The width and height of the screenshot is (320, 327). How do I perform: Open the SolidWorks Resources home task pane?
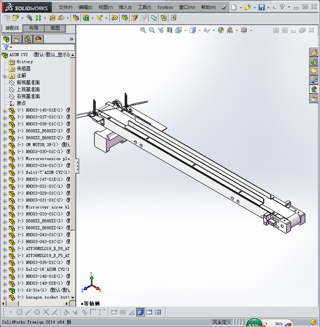click(x=314, y=52)
